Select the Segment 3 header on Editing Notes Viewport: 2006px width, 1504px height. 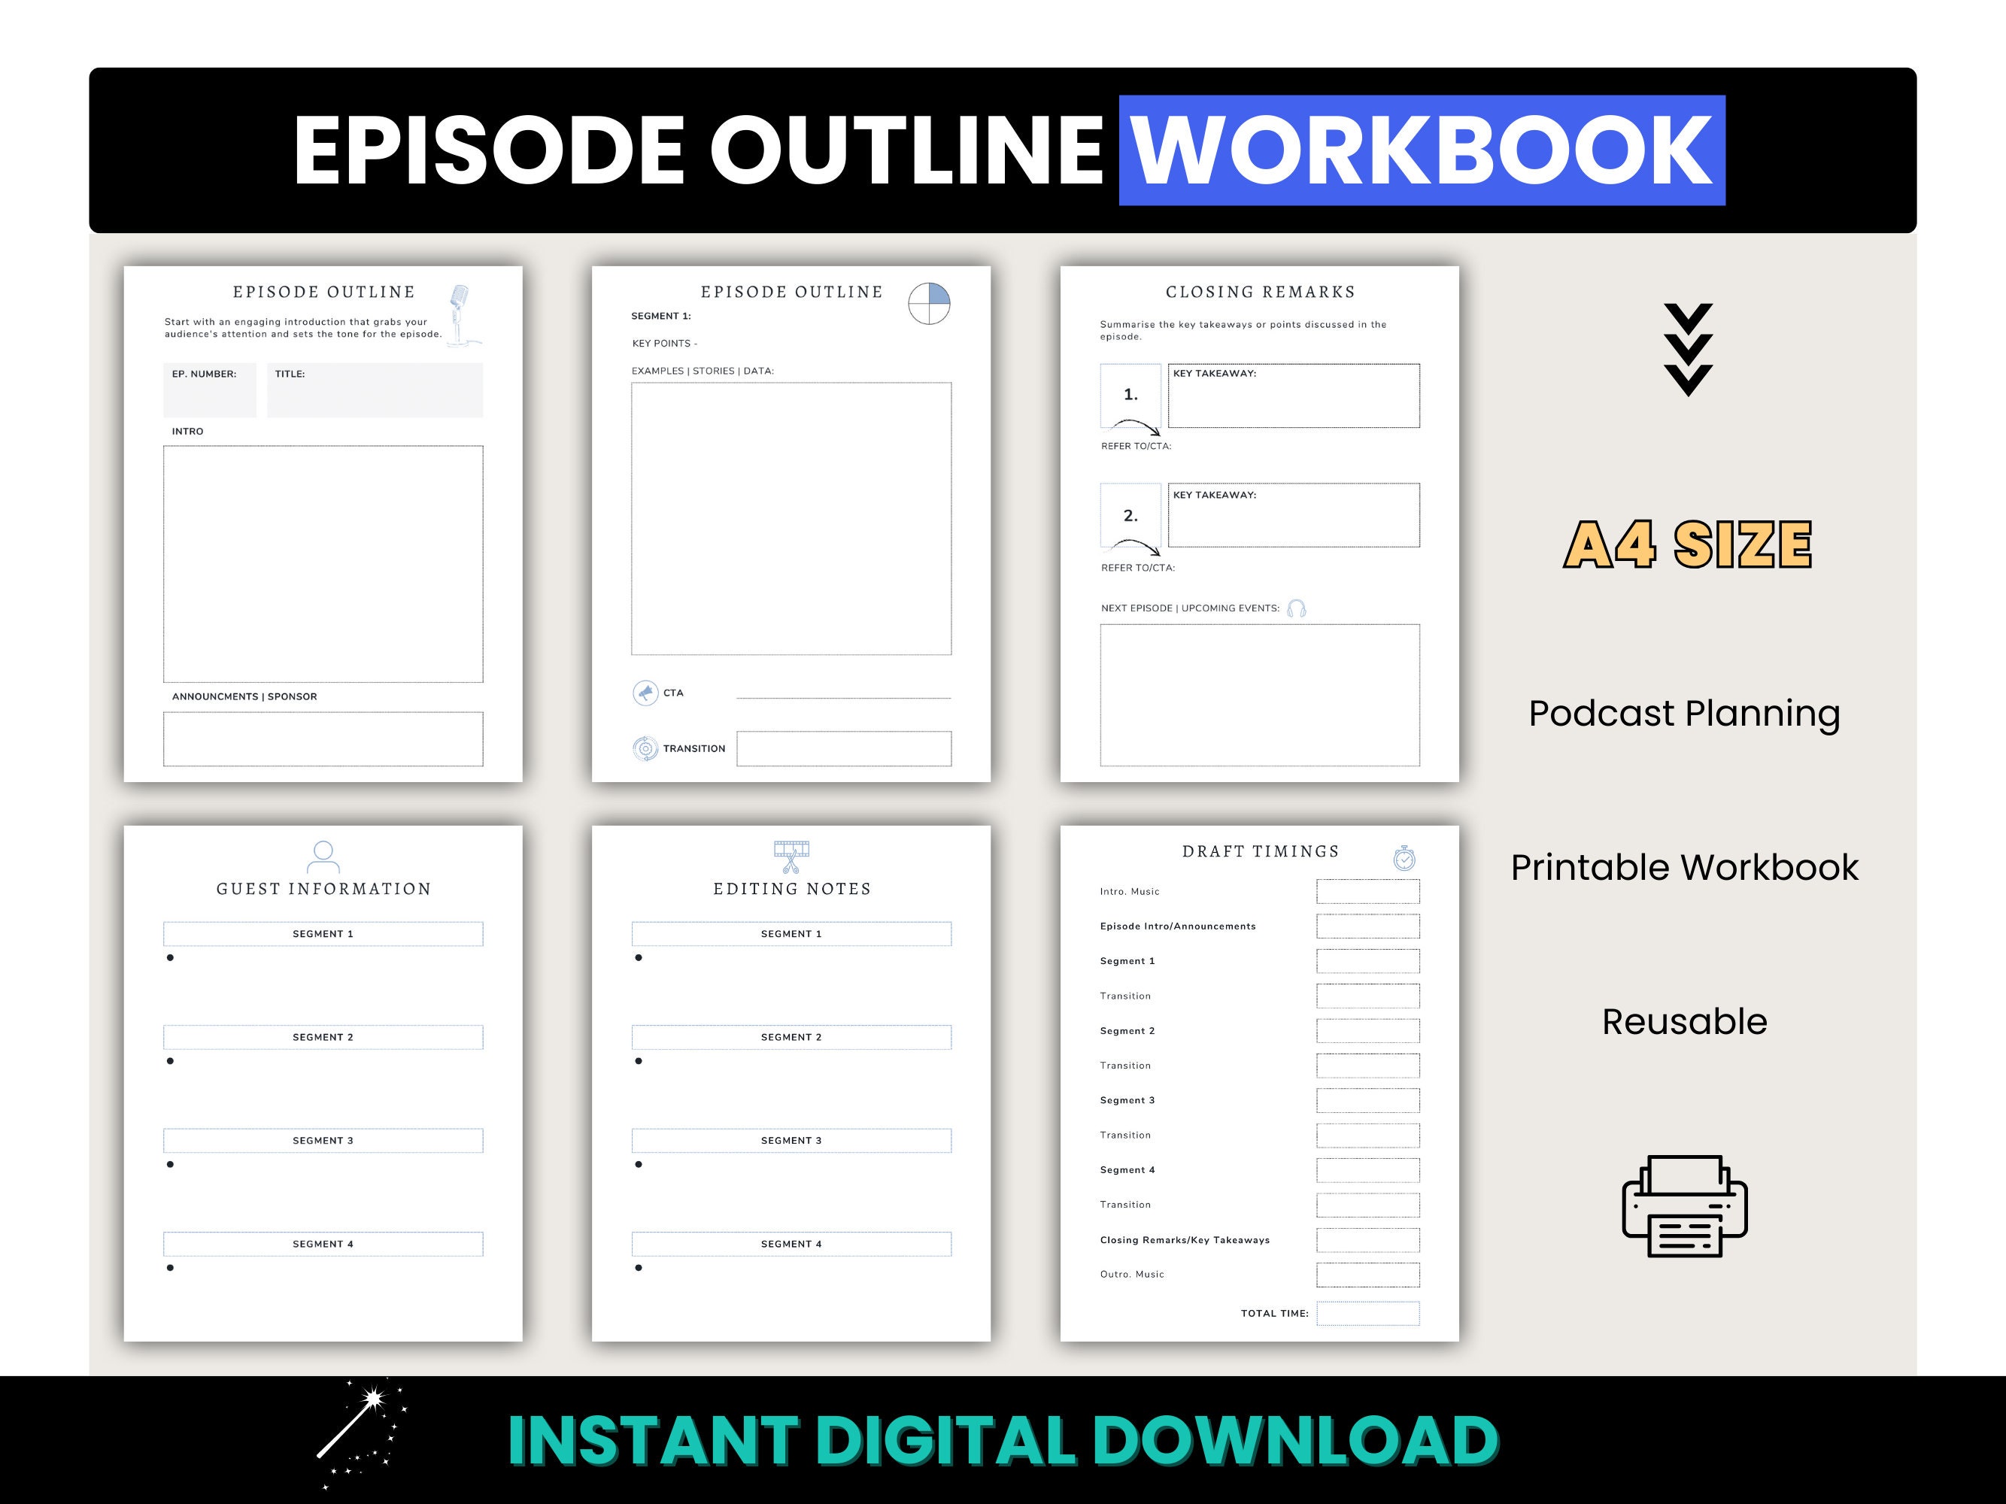click(791, 1139)
